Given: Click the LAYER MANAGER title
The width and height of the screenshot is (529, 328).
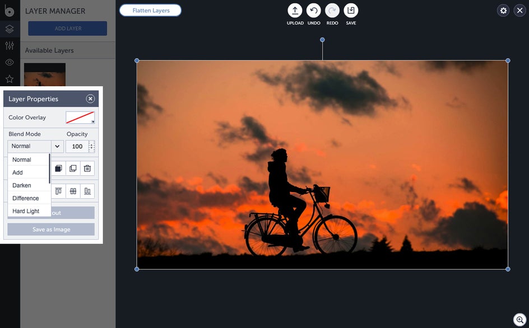Looking at the screenshot, I should tap(55, 11).
